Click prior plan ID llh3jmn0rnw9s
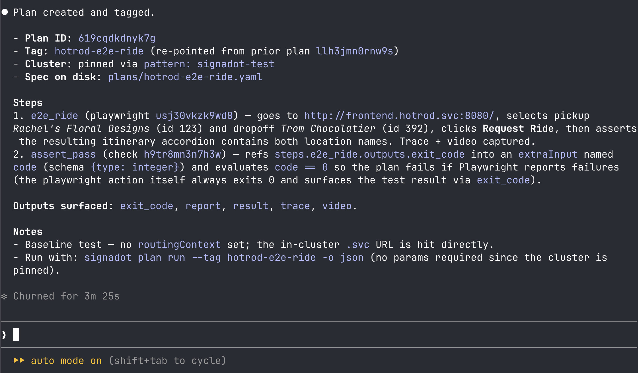Viewport: 638px width, 373px height. (354, 51)
